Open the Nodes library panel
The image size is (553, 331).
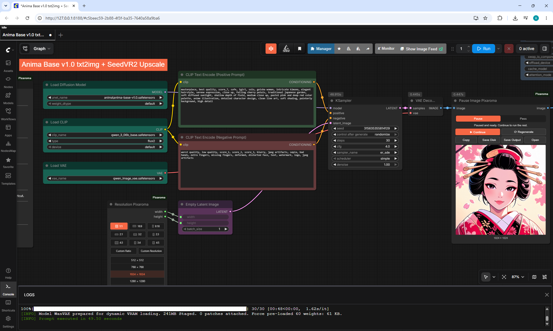[x=8, y=82]
